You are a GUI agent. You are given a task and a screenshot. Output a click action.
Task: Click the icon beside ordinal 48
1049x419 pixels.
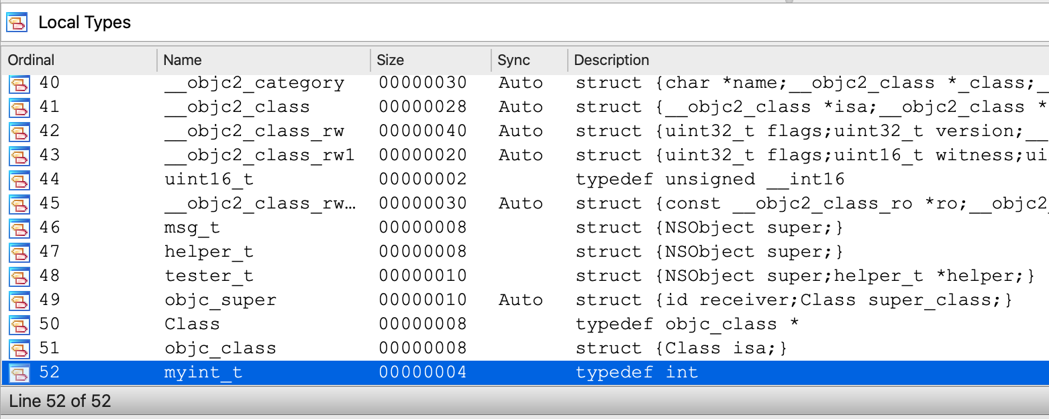(19, 277)
